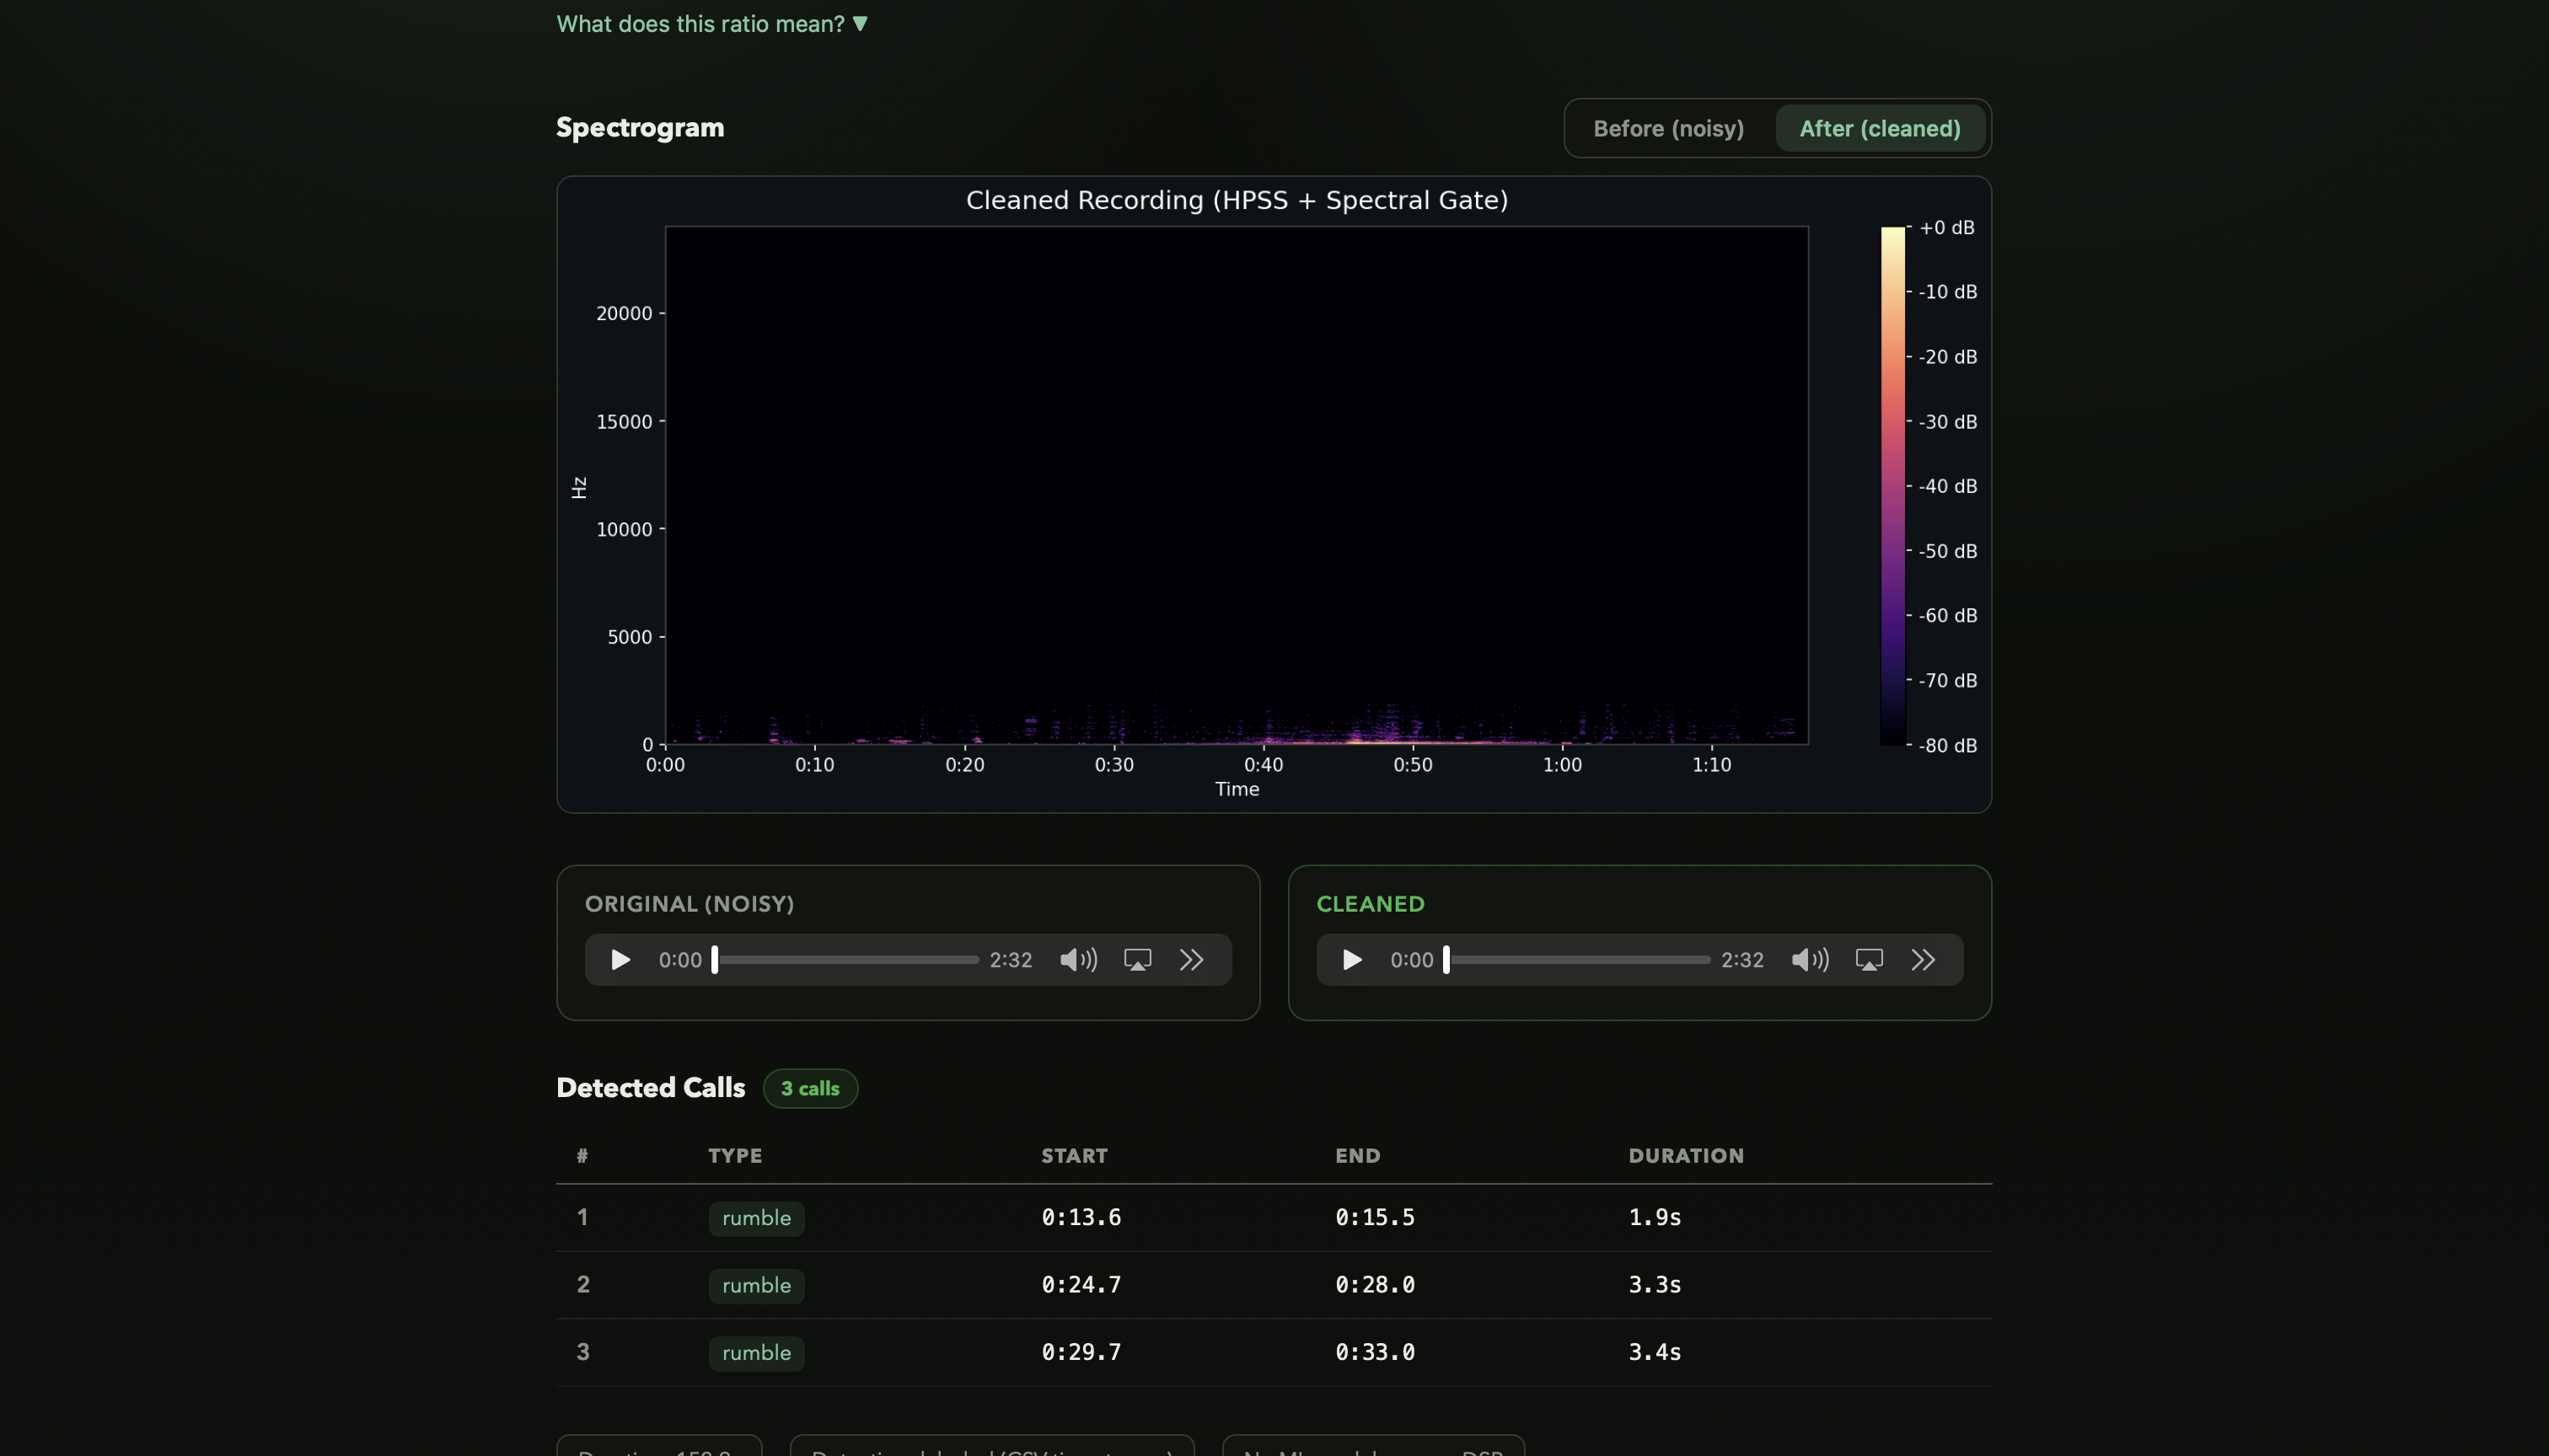Expand 'What does this ratio mean?'
Image resolution: width=2549 pixels, height=1456 pixels.
pyautogui.click(x=711, y=24)
